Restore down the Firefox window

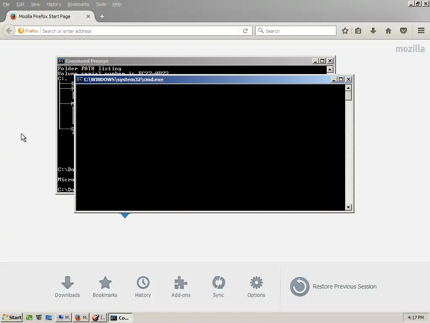point(418,4)
